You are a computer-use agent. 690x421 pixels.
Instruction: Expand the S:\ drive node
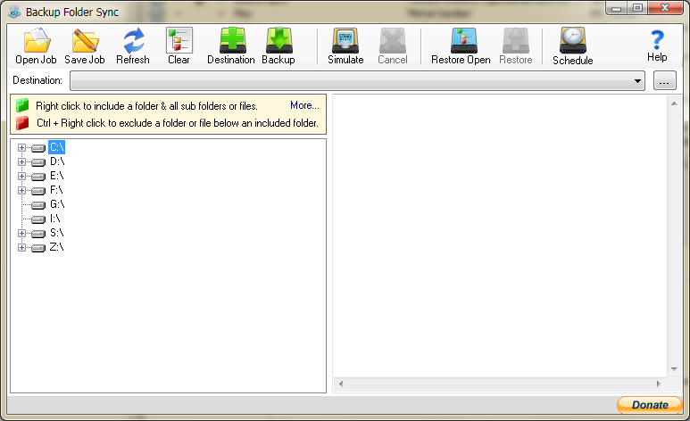click(x=21, y=233)
